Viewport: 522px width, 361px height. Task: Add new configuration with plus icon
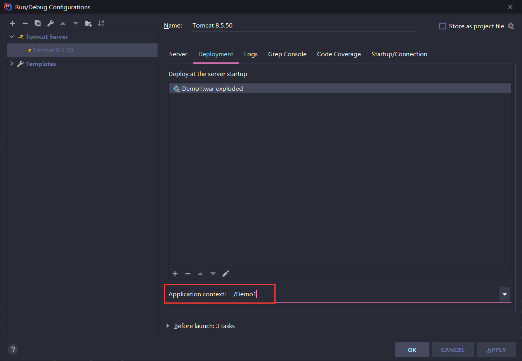(12, 23)
